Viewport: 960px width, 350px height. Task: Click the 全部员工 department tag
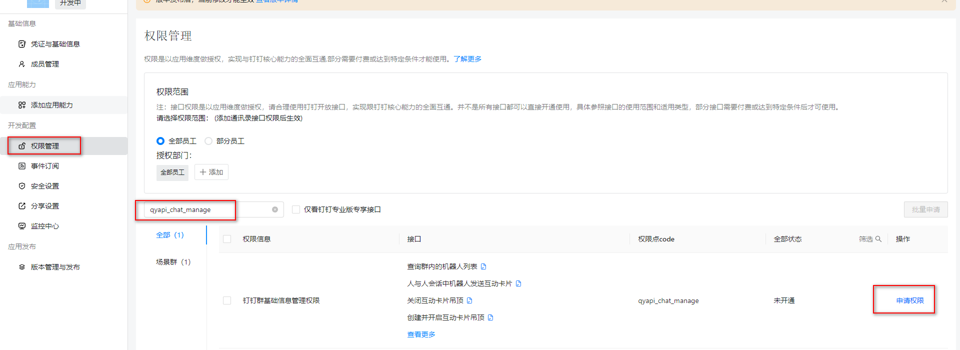tap(172, 172)
